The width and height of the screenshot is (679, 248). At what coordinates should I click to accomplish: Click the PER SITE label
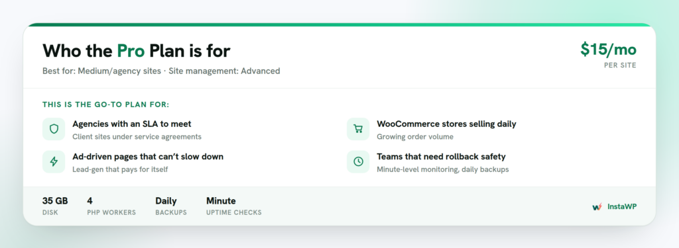pos(620,65)
